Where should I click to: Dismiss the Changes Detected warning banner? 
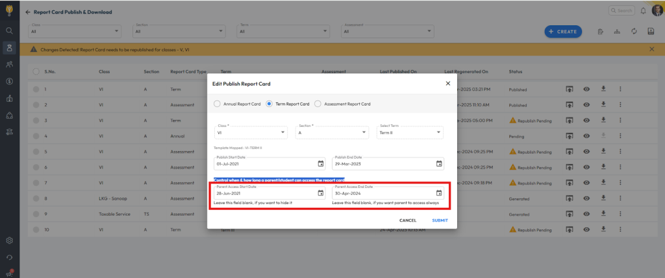(x=651, y=49)
